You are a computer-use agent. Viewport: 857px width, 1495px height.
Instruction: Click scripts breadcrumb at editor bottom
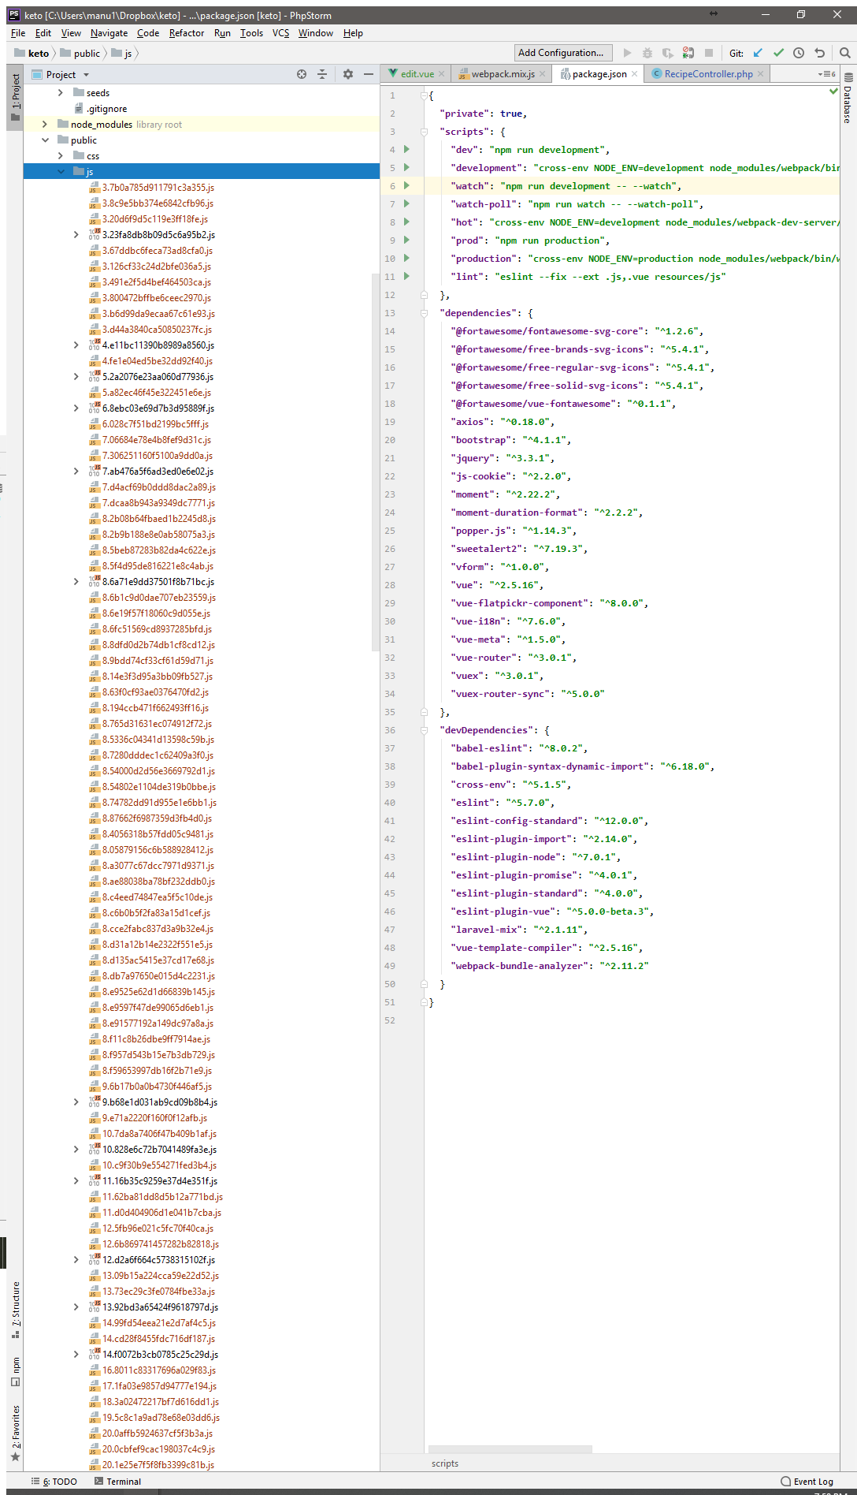pos(445,1463)
